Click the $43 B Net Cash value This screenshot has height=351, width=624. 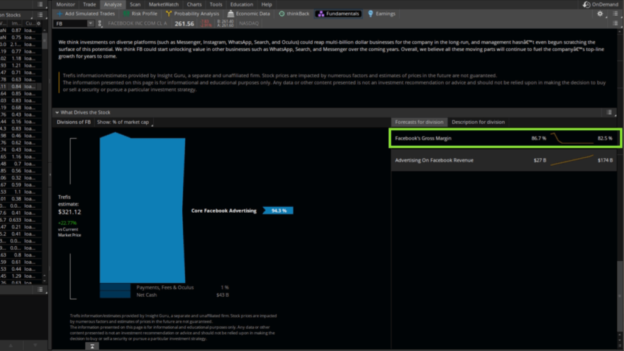tap(222, 295)
